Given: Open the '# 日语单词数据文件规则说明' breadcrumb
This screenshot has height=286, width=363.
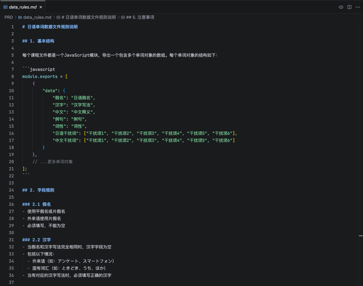Looking at the screenshot, I should tap(88, 17).
